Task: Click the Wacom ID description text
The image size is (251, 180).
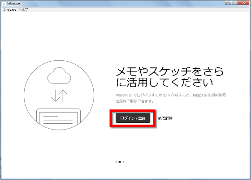Action: tap(171, 98)
